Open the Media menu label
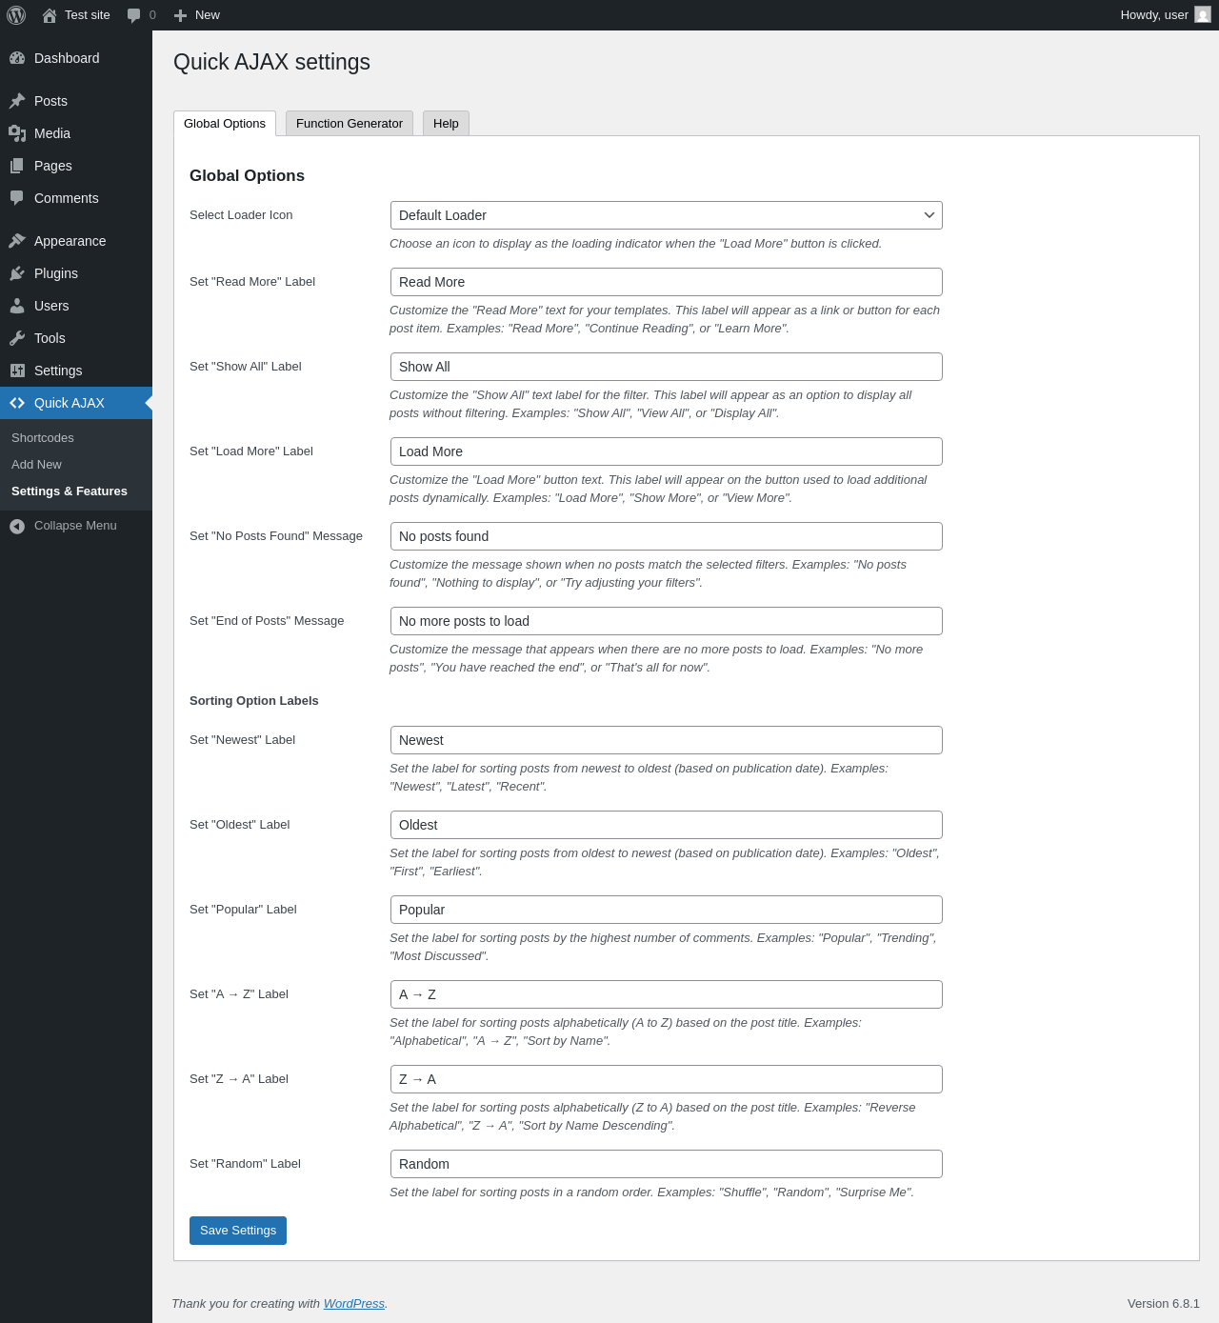This screenshot has height=1323, width=1219. [x=52, y=133]
